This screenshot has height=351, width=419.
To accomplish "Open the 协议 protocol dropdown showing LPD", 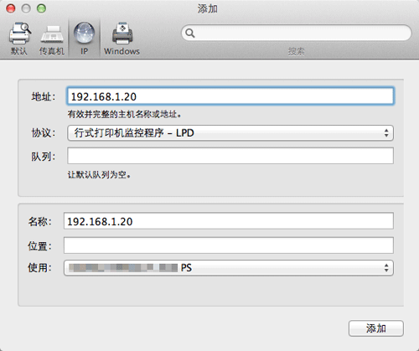I will tap(230, 133).
